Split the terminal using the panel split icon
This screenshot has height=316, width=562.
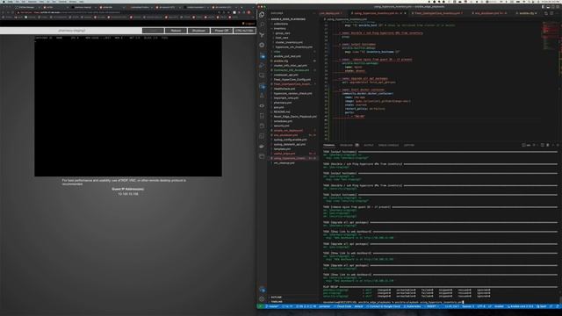pos(543,145)
